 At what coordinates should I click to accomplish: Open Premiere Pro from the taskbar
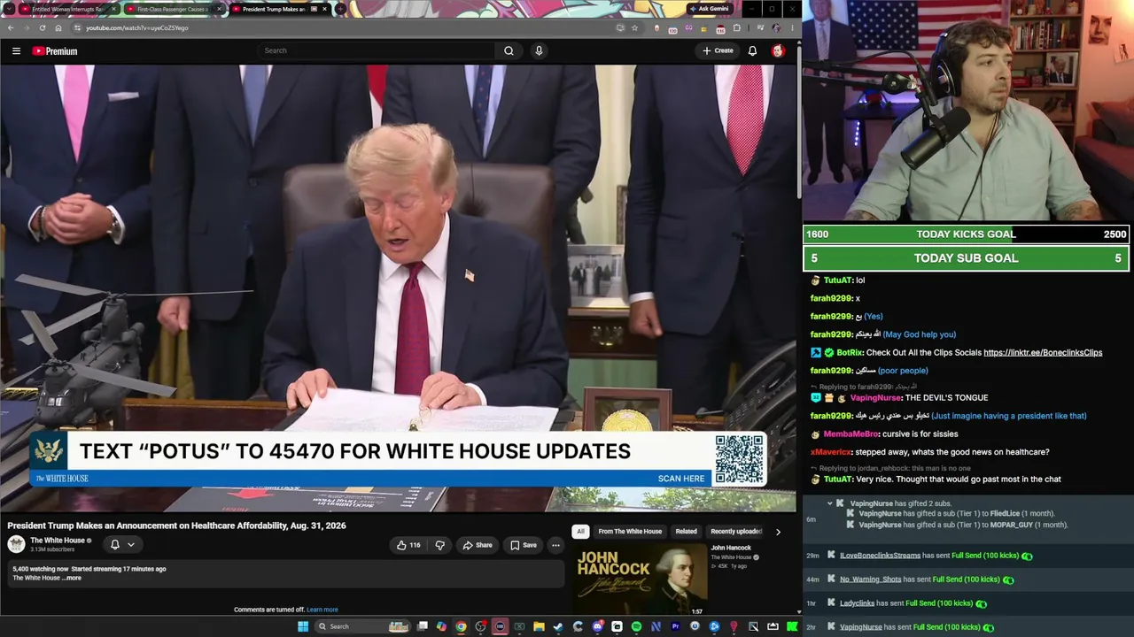[675, 626]
